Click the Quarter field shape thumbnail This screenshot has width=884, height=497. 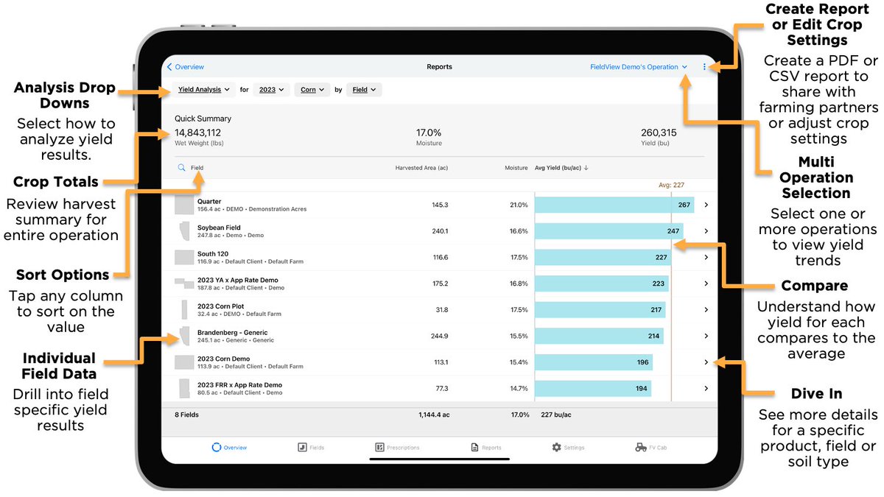183,205
